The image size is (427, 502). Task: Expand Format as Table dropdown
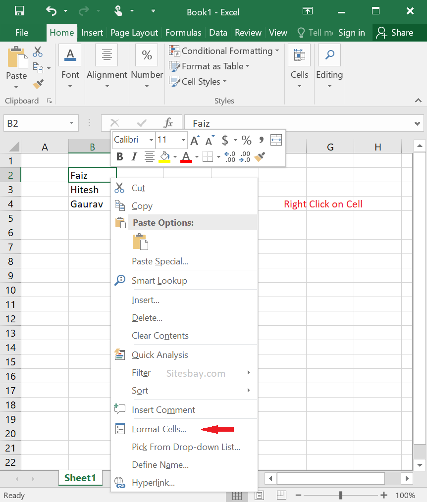coord(247,66)
